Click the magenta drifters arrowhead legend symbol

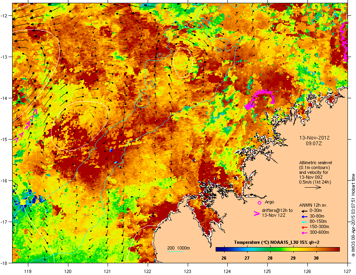[256, 213]
